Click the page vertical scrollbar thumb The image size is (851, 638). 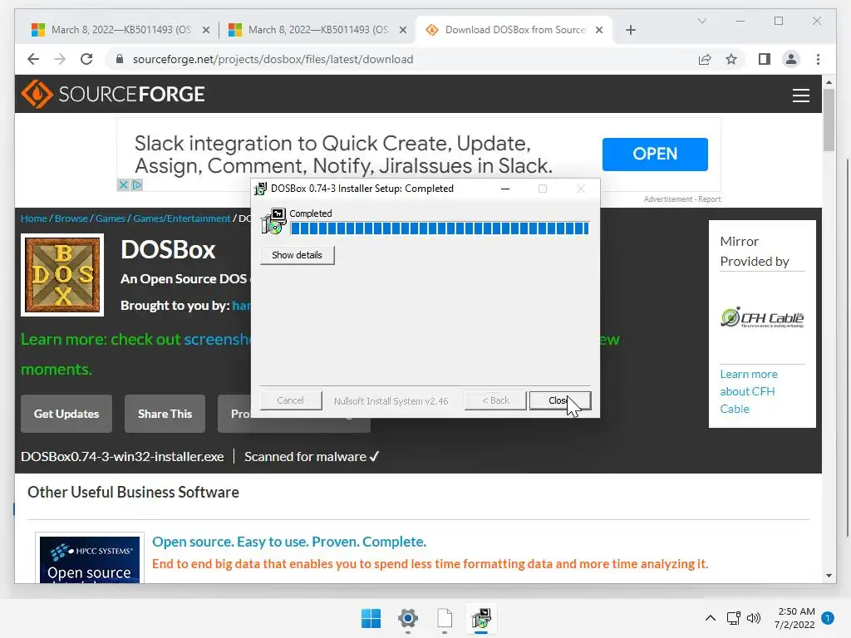click(829, 120)
